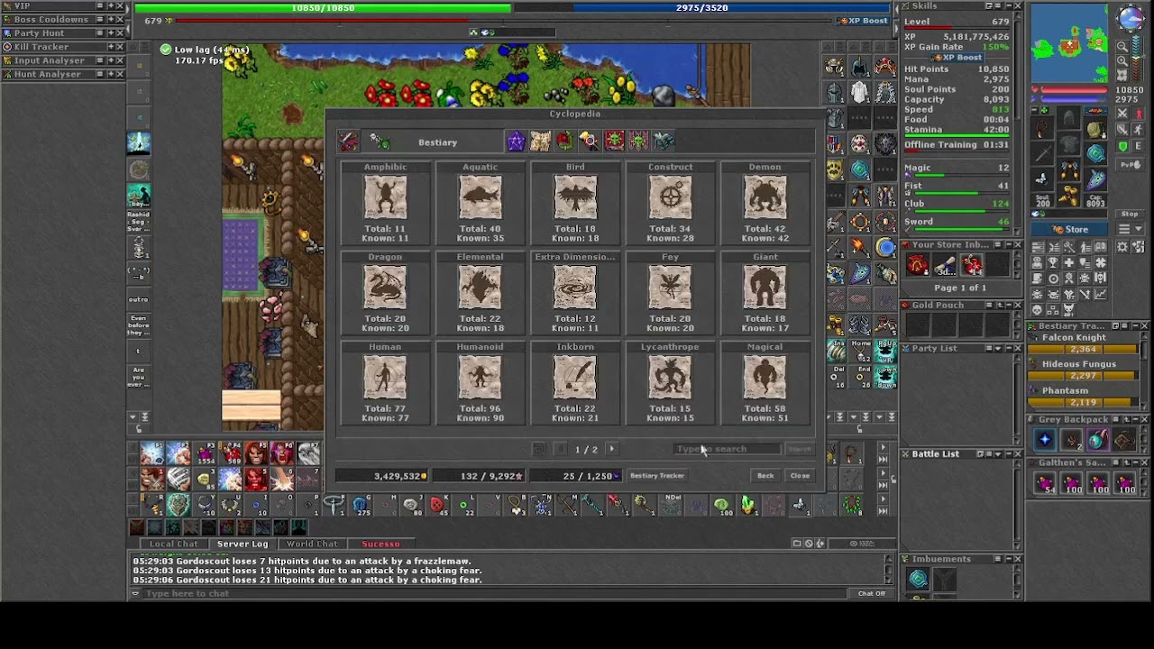
Task: Focus the 'Type to search' Bestiary field
Action: (728, 449)
